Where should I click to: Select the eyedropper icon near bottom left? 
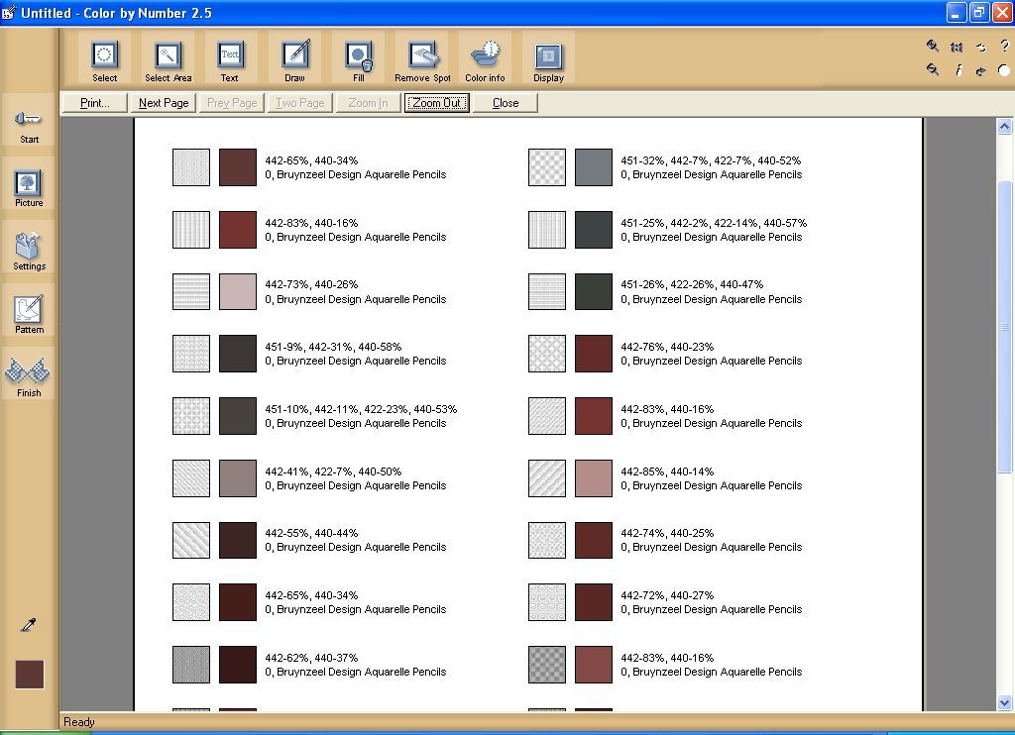(x=29, y=624)
